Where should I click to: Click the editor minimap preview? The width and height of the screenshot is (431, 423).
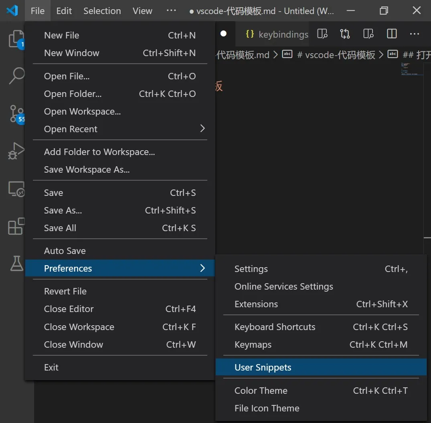click(412, 69)
